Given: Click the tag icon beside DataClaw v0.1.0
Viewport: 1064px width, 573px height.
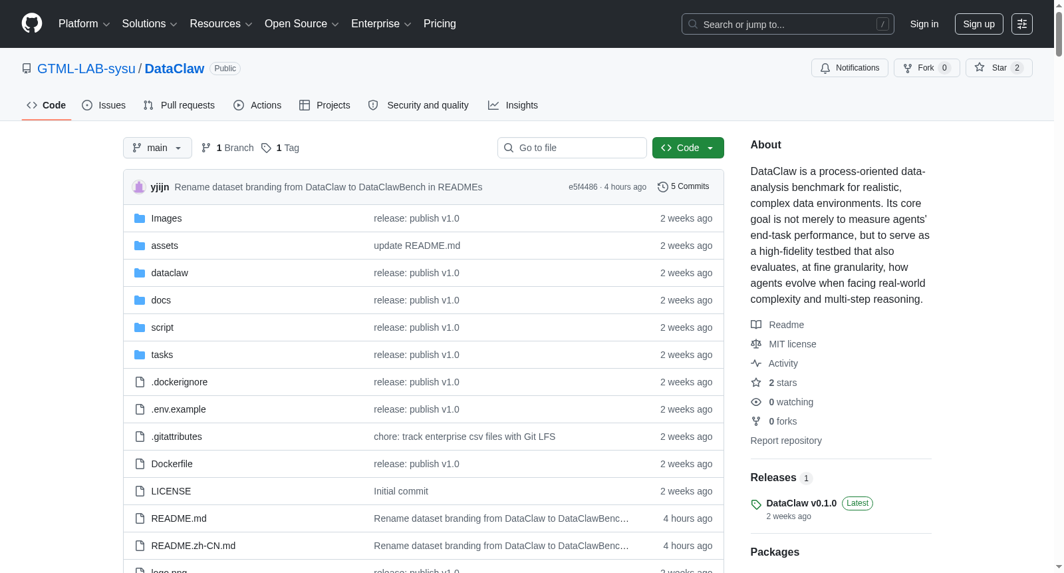Looking at the screenshot, I should pos(756,504).
